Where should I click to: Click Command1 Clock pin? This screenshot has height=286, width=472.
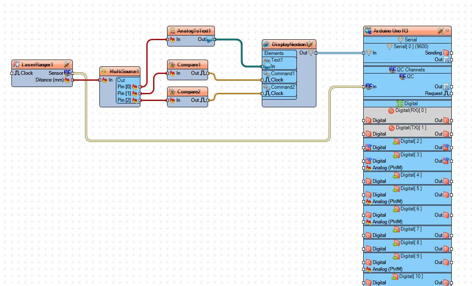point(268,80)
